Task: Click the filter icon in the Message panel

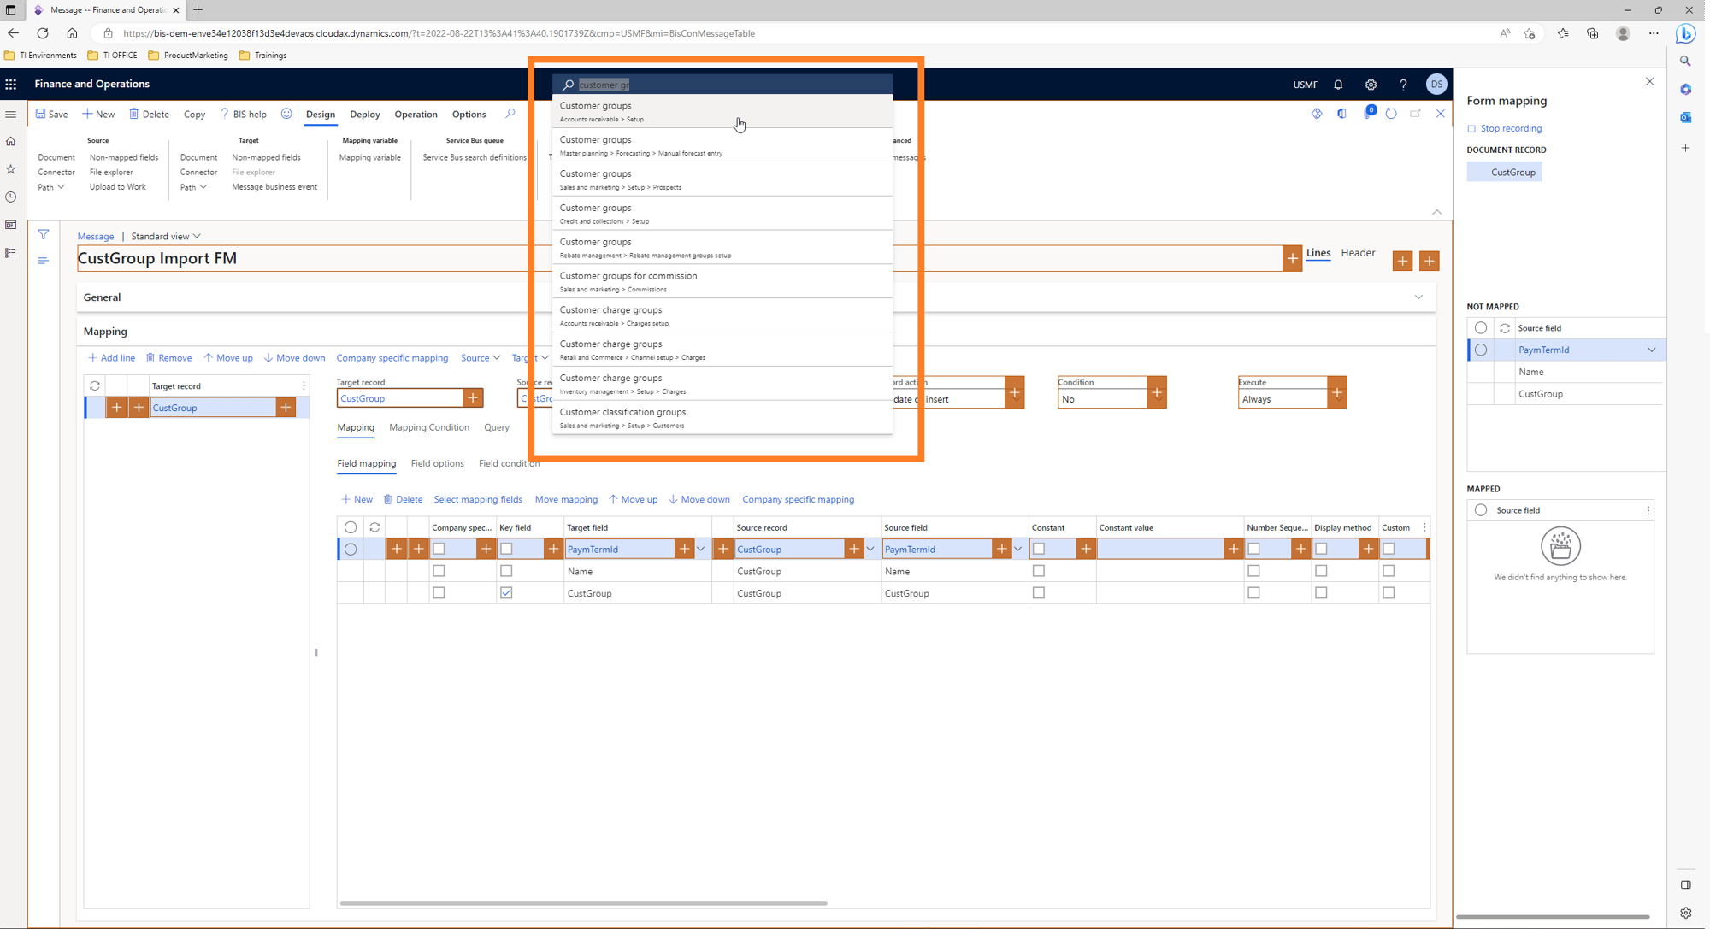Action: [43, 233]
